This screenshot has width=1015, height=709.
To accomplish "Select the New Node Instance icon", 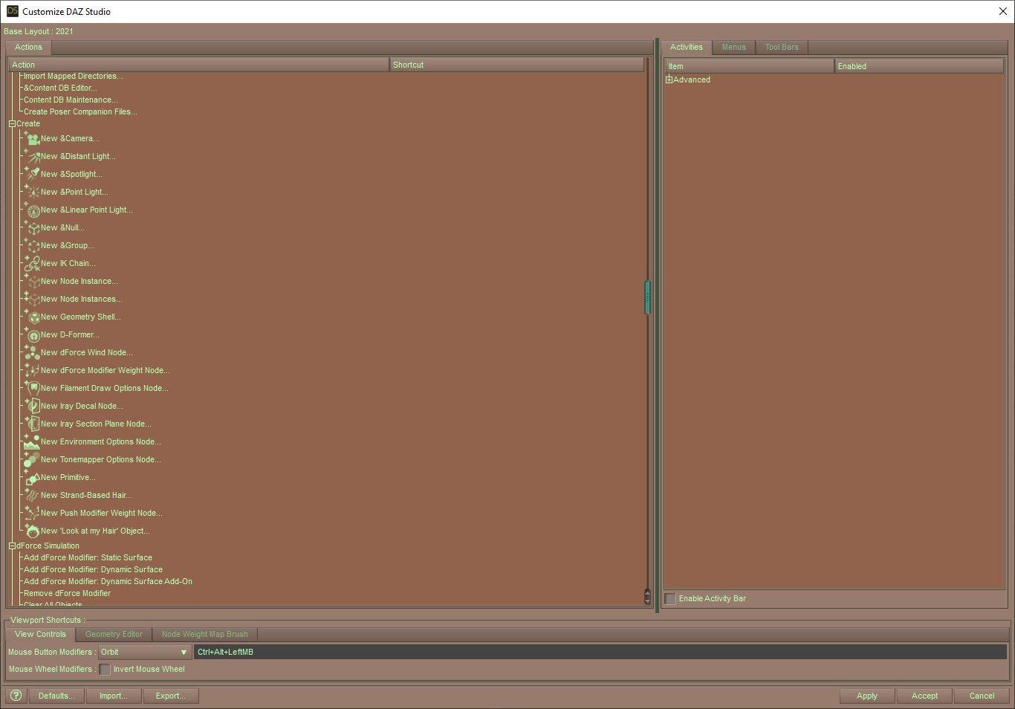I will point(32,281).
